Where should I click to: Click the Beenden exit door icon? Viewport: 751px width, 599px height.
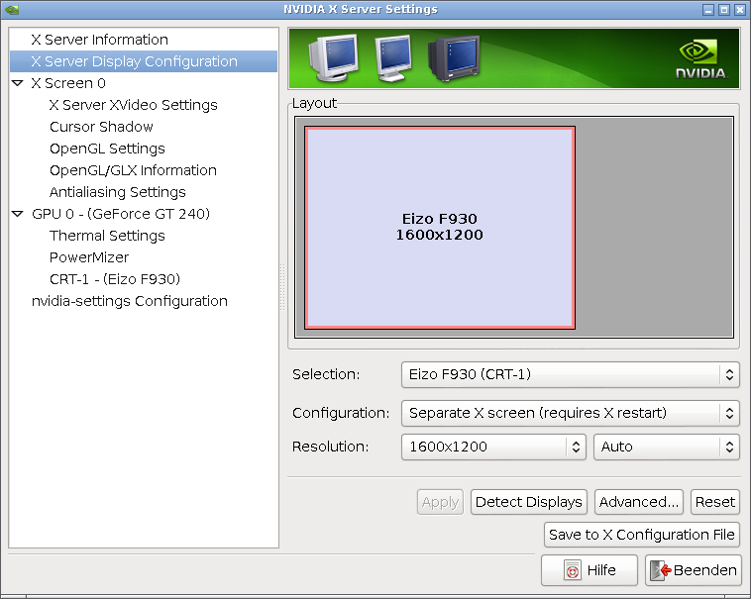click(661, 570)
